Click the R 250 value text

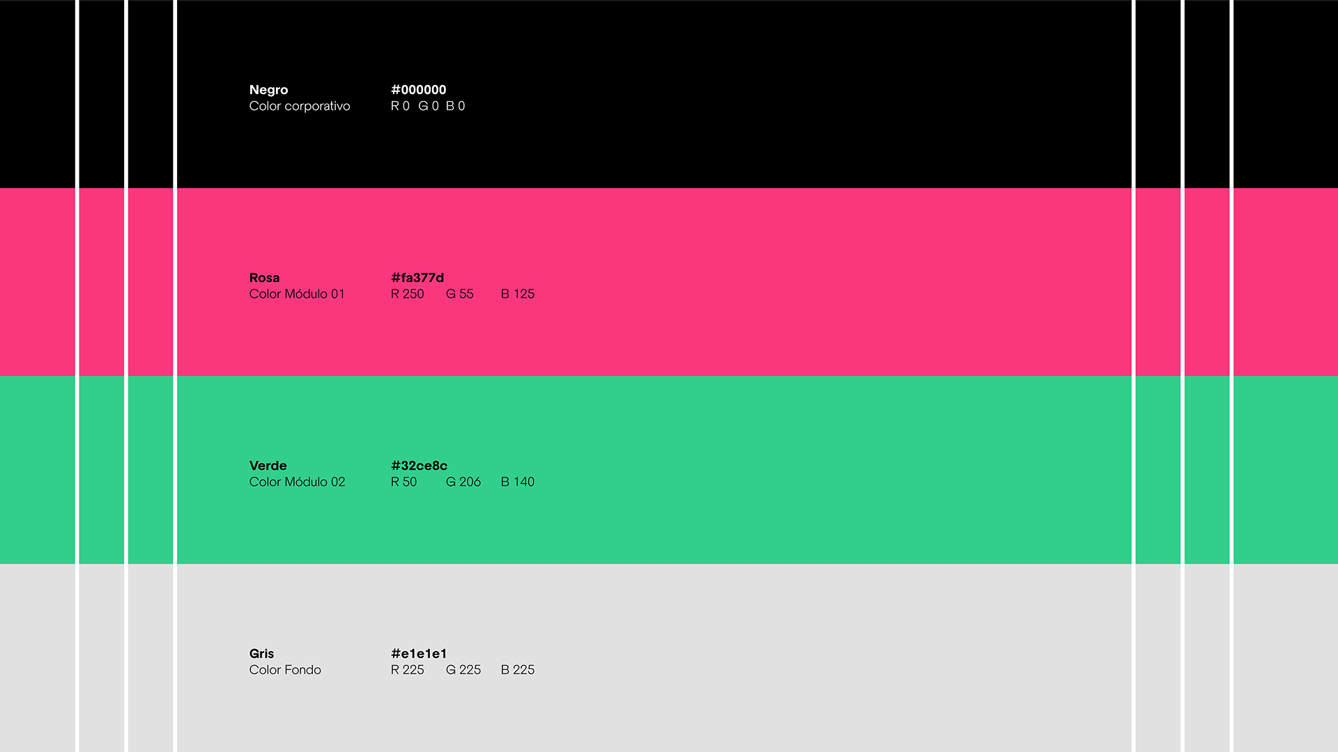[407, 294]
